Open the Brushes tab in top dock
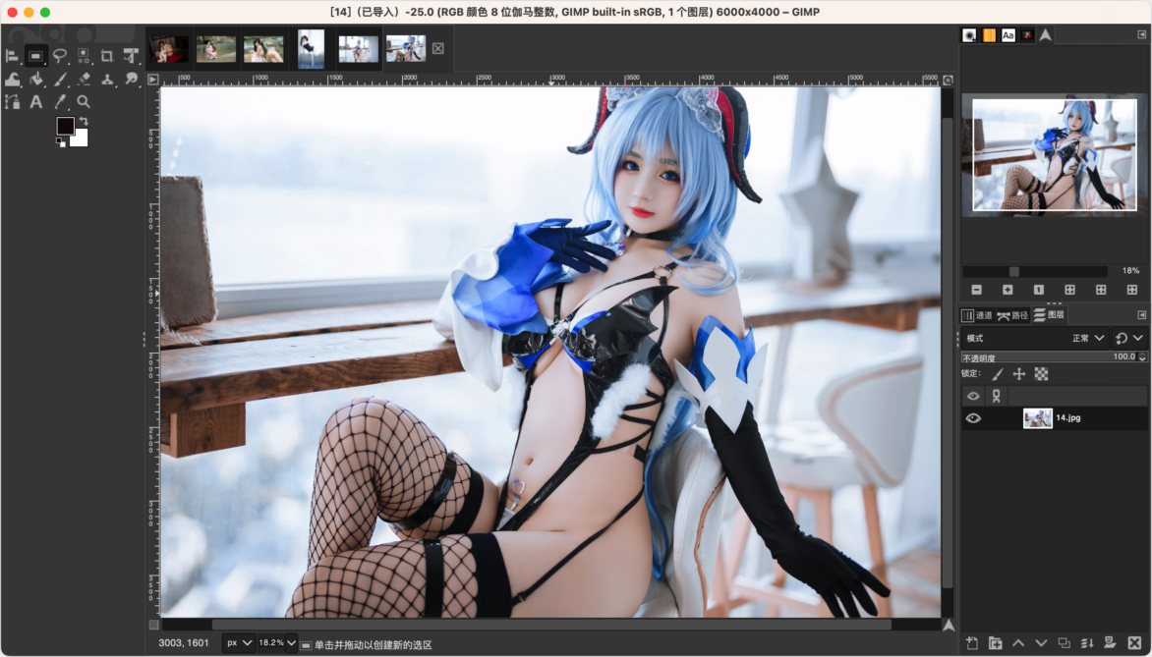The image size is (1152, 657). tap(970, 35)
